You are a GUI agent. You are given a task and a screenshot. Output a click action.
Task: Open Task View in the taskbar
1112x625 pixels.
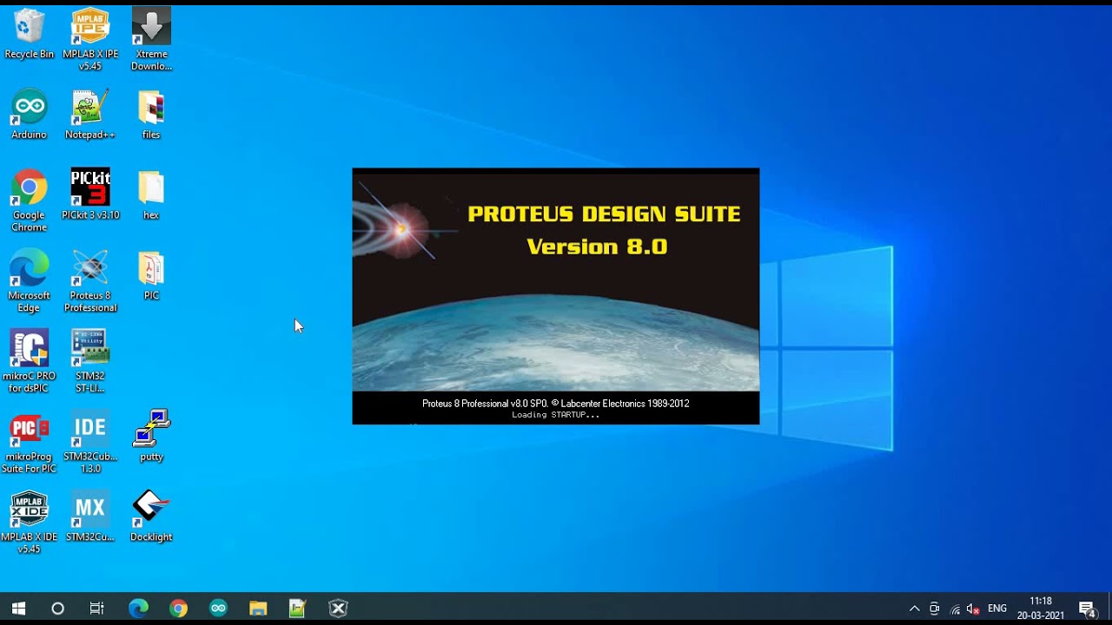click(96, 609)
